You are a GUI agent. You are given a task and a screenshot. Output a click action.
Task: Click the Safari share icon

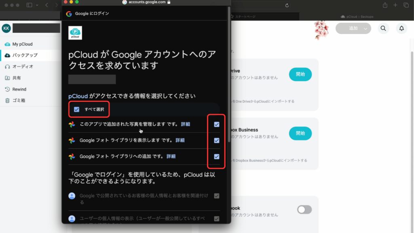click(385, 5)
